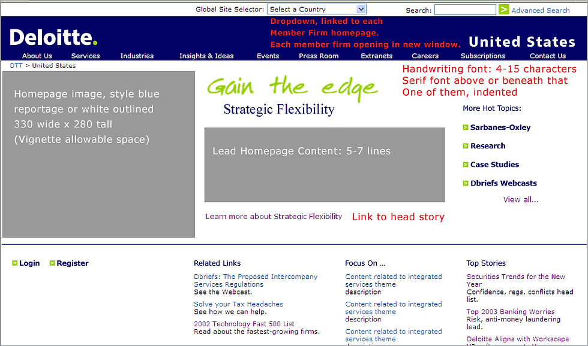Image resolution: width=588 pixels, height=346 pixels.
Task: Open the Press Room page
Action: click(319, 56)
